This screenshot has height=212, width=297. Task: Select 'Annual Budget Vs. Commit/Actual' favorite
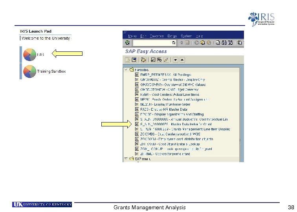(184, 119)
